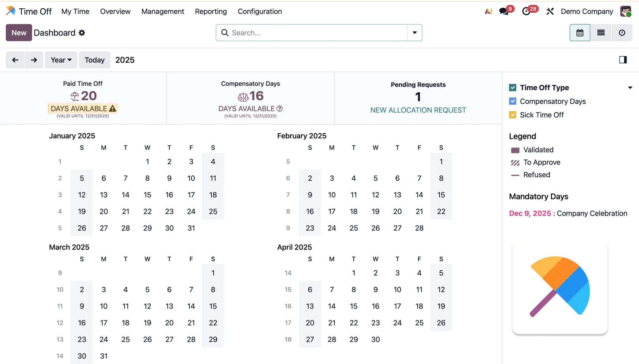The width and height of the screenshot is (639, 364).
Task: Toggle the Sick Time Off checkbox
Action: point(513,115)
